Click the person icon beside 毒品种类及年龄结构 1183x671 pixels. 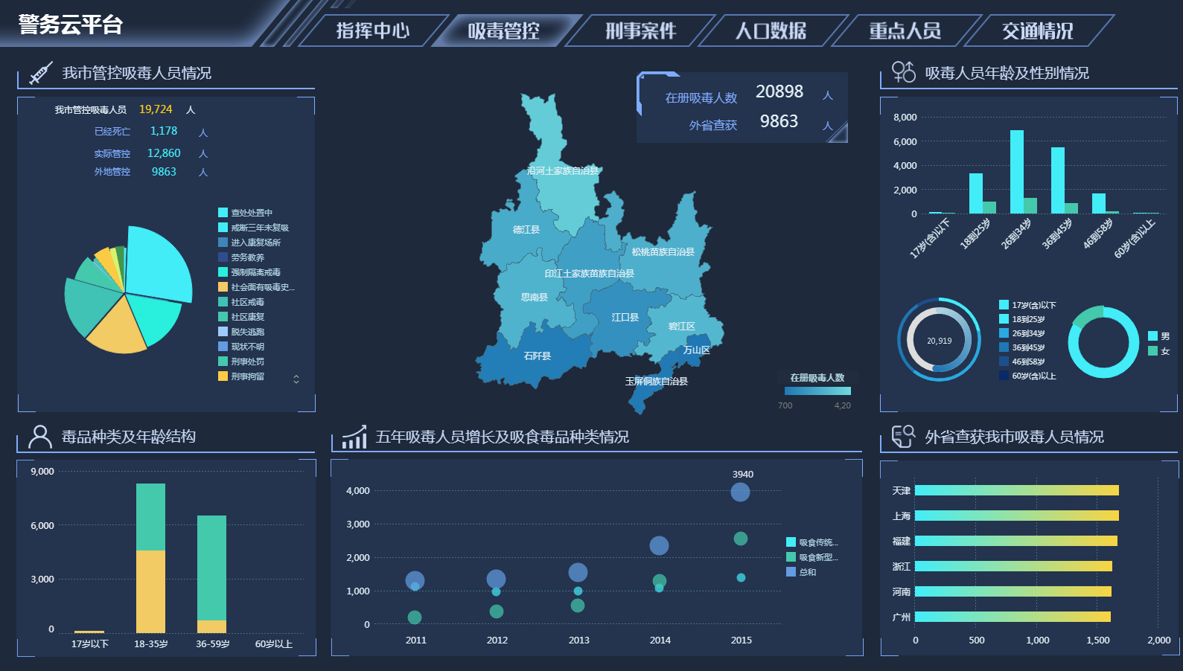[x=39, y=437]
